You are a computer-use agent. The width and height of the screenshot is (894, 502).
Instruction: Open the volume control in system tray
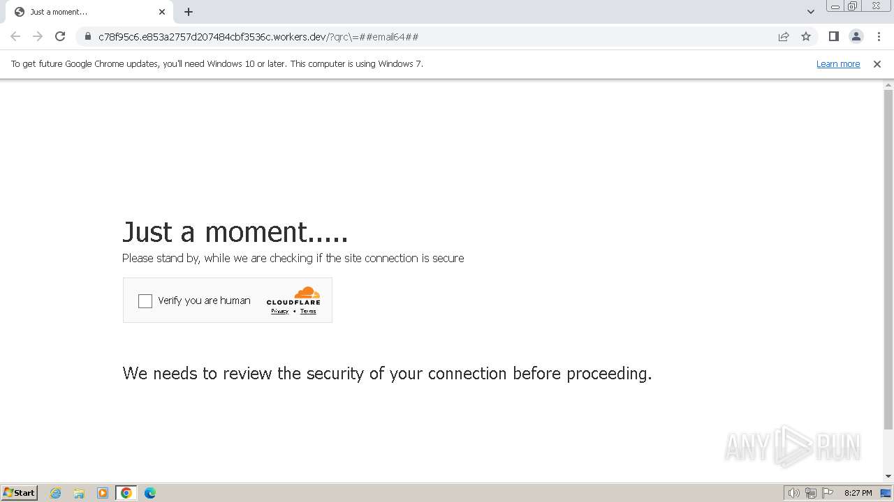(x=793, y=493)
